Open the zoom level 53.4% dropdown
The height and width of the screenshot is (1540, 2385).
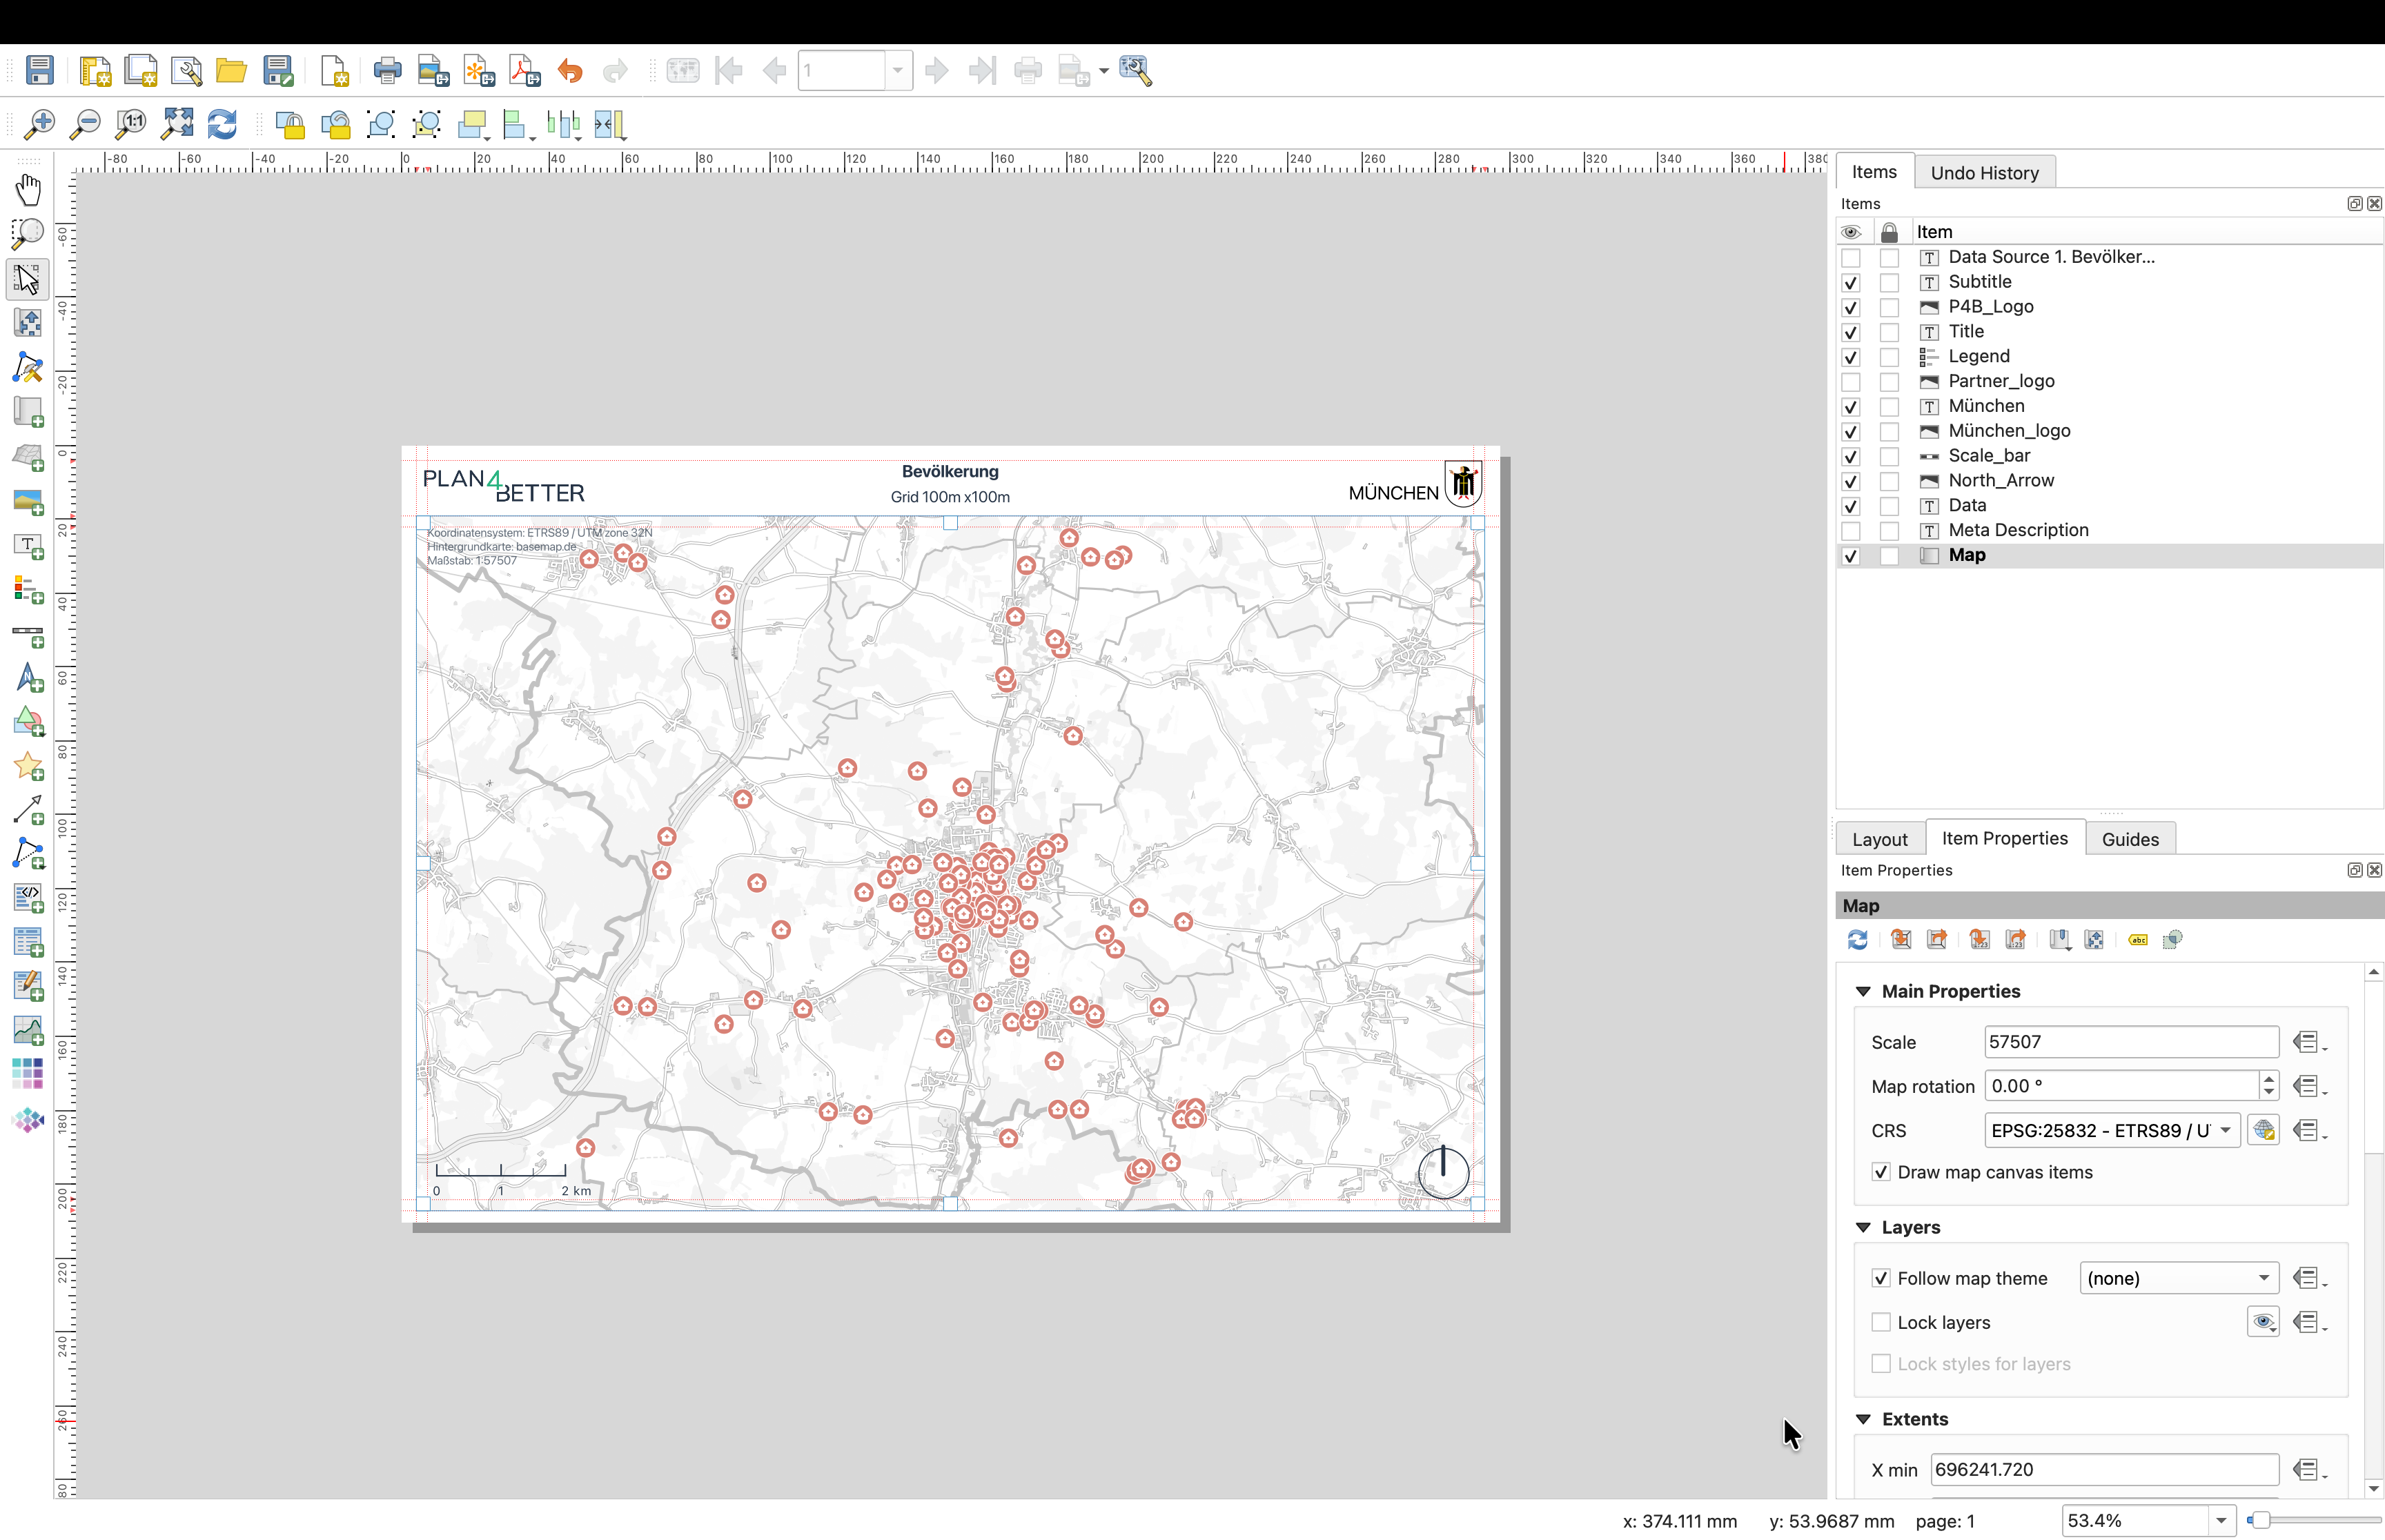point(2221,1521)
